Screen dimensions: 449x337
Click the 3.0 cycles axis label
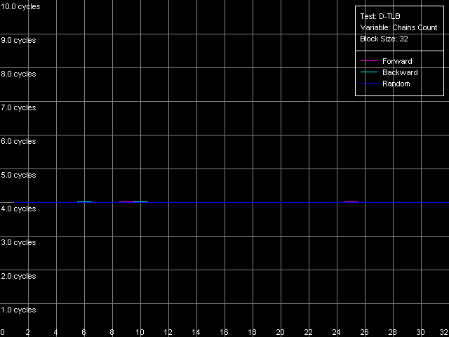click(19, 242)
